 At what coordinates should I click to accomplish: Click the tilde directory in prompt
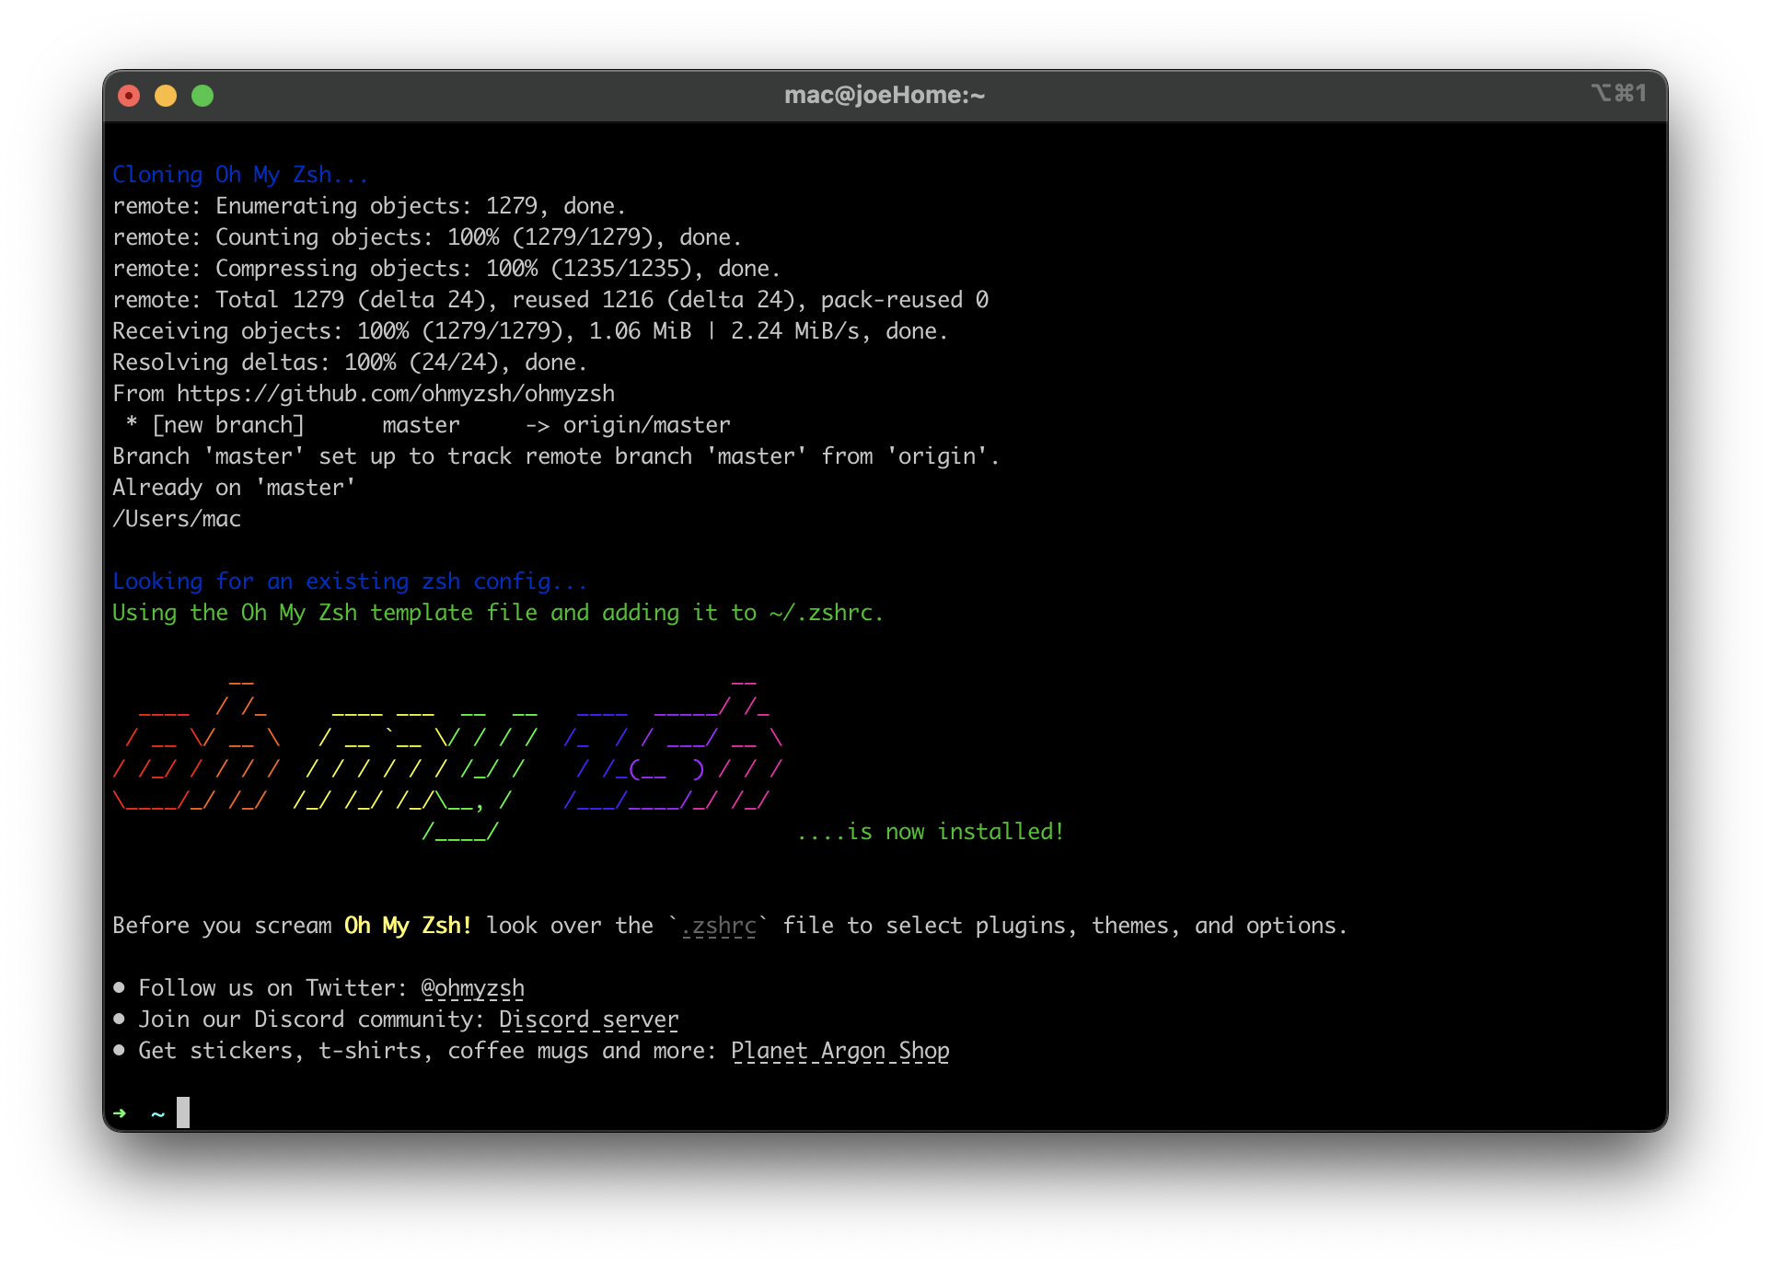click(x=157, y=1114)
